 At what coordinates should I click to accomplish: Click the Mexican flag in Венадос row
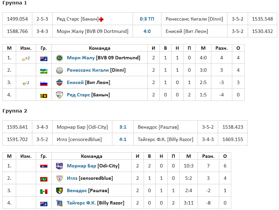44,191
